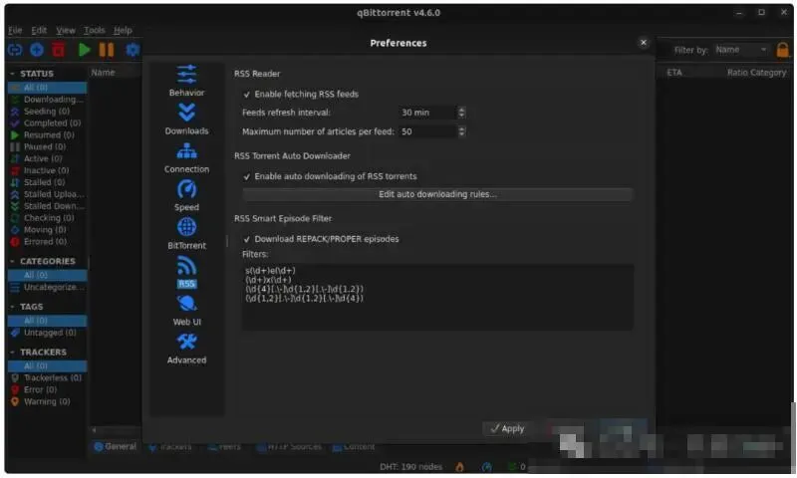Click the red delete torrent toolbar icon
The height and width of the screenshot is (478, 797).
[x=59, y=50]
